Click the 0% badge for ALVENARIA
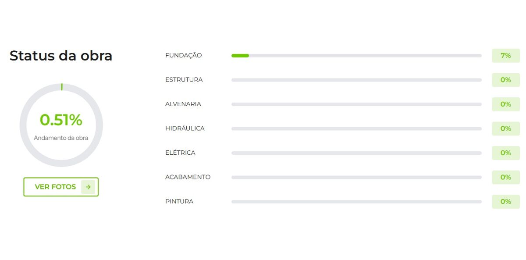526x260 pixels. coord(505,104)
